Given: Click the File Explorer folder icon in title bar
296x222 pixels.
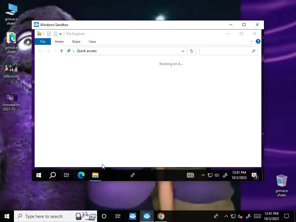Looking at the screenshot, I should coord(39,34).
